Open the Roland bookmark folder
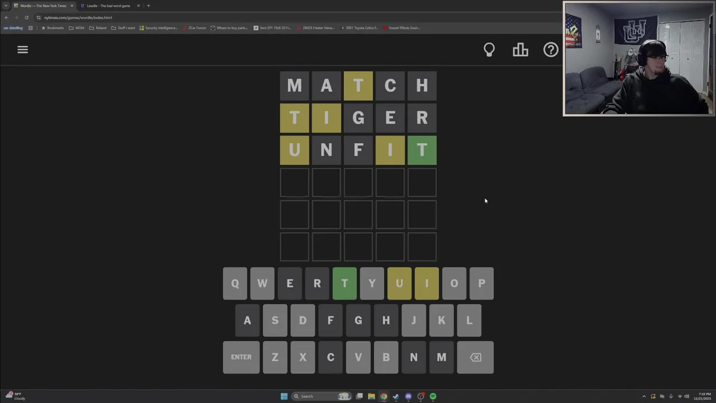The image size is (716, 403). coord(98,28)
